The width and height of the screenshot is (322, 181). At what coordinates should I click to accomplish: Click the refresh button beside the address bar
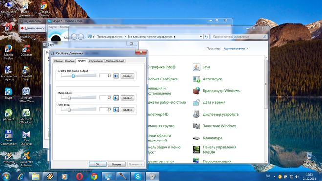[206, 37]
